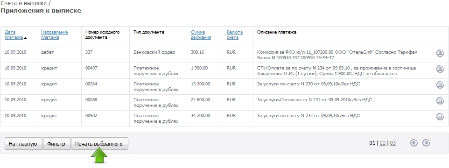Sort by Валюта счета column

pyautogui.click(x=234, y=35)
